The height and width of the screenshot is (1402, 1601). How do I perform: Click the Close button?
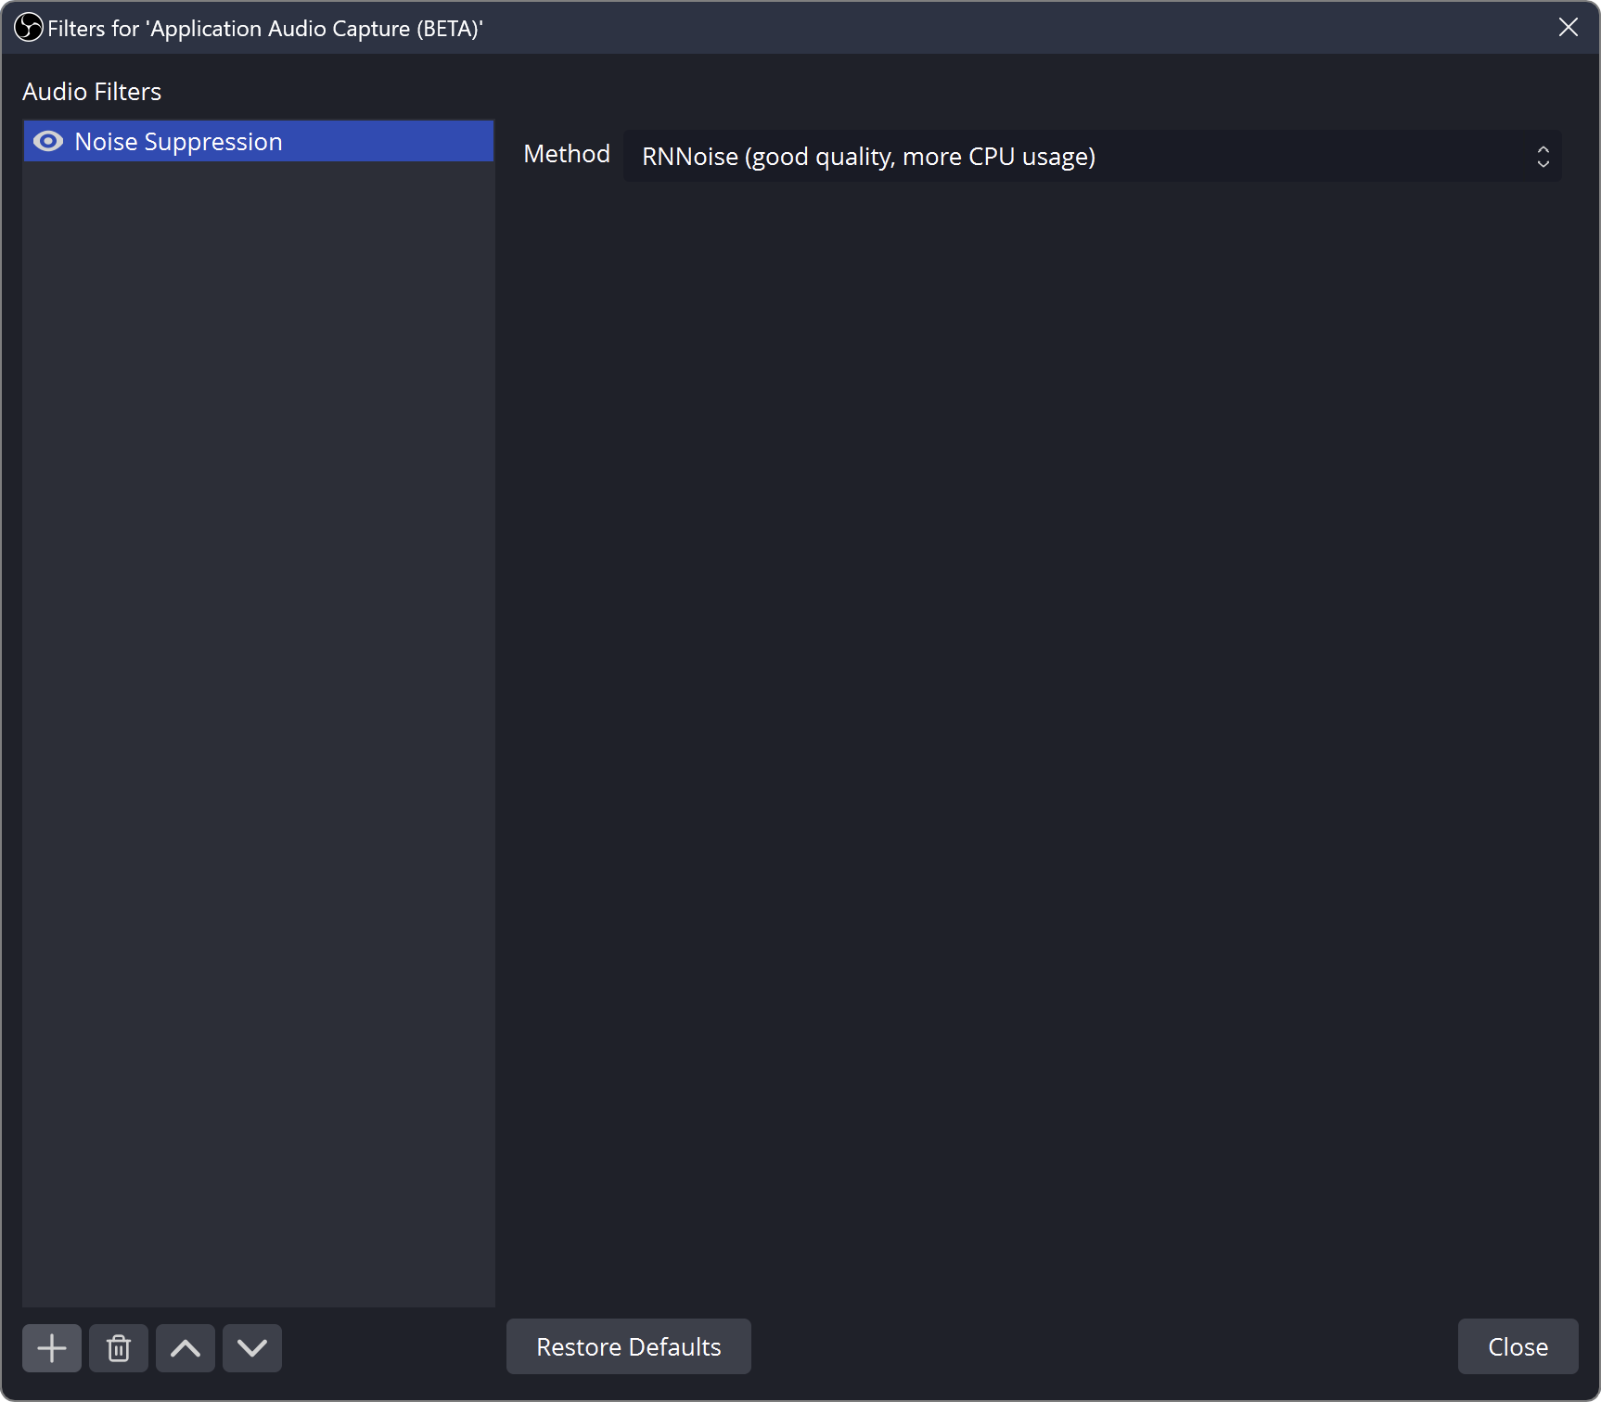point(1518,1346)
